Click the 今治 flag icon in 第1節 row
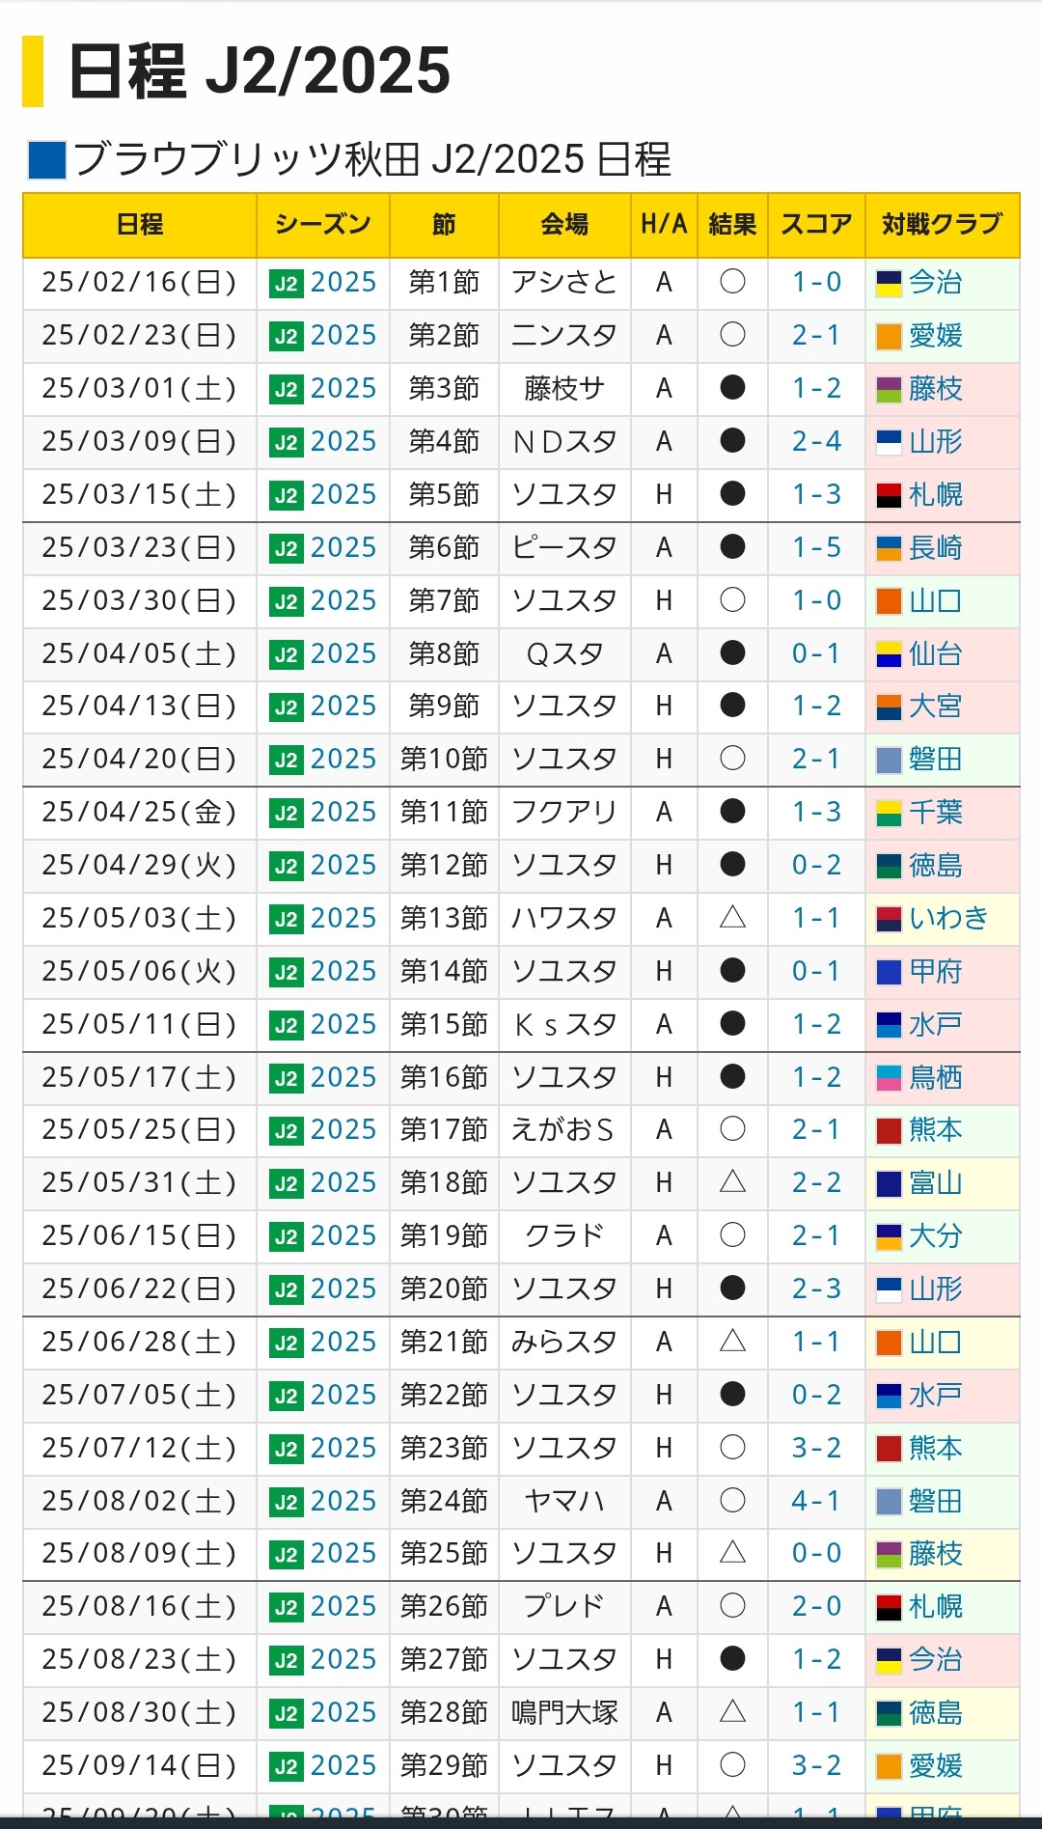Image resolution: width=1042 pixels, height=1829 pixels. (889, 284)
